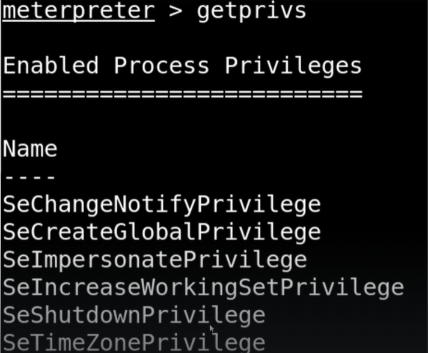Viewport: 428px width, 353px height.
Task: Click empty terminal space right of Name header
Action: 240,148
